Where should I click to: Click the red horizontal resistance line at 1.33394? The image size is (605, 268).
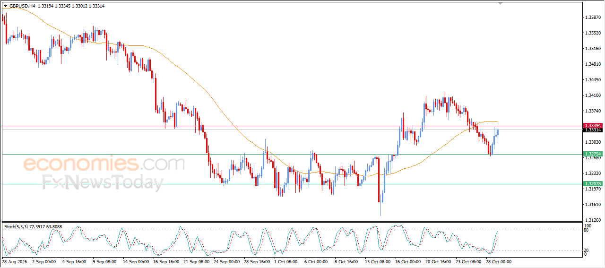[292, 126]
